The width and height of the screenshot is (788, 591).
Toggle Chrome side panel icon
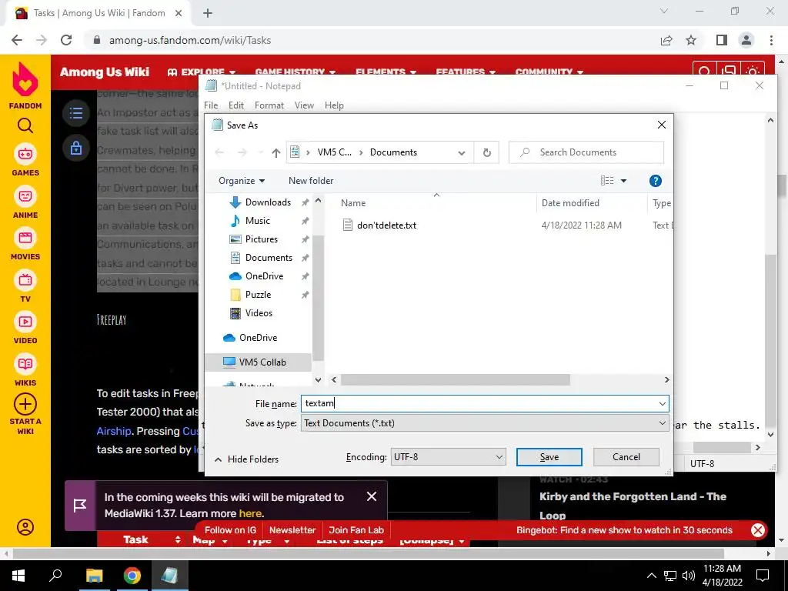tap(722, 40)
